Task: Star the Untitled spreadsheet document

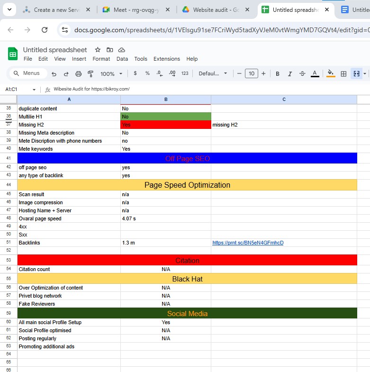Action: point(98,50)
